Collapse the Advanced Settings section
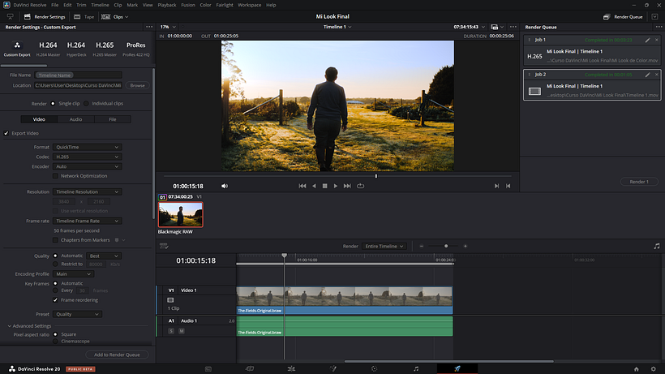Image resolution: width=665 pixels, height=374 pixels. (x=29, y=326)
